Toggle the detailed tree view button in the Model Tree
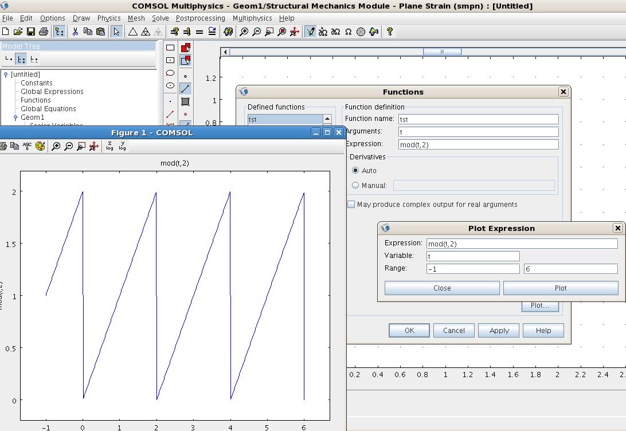Image resolution: width=626 pixels, height=431 pixels. [21, 60]
